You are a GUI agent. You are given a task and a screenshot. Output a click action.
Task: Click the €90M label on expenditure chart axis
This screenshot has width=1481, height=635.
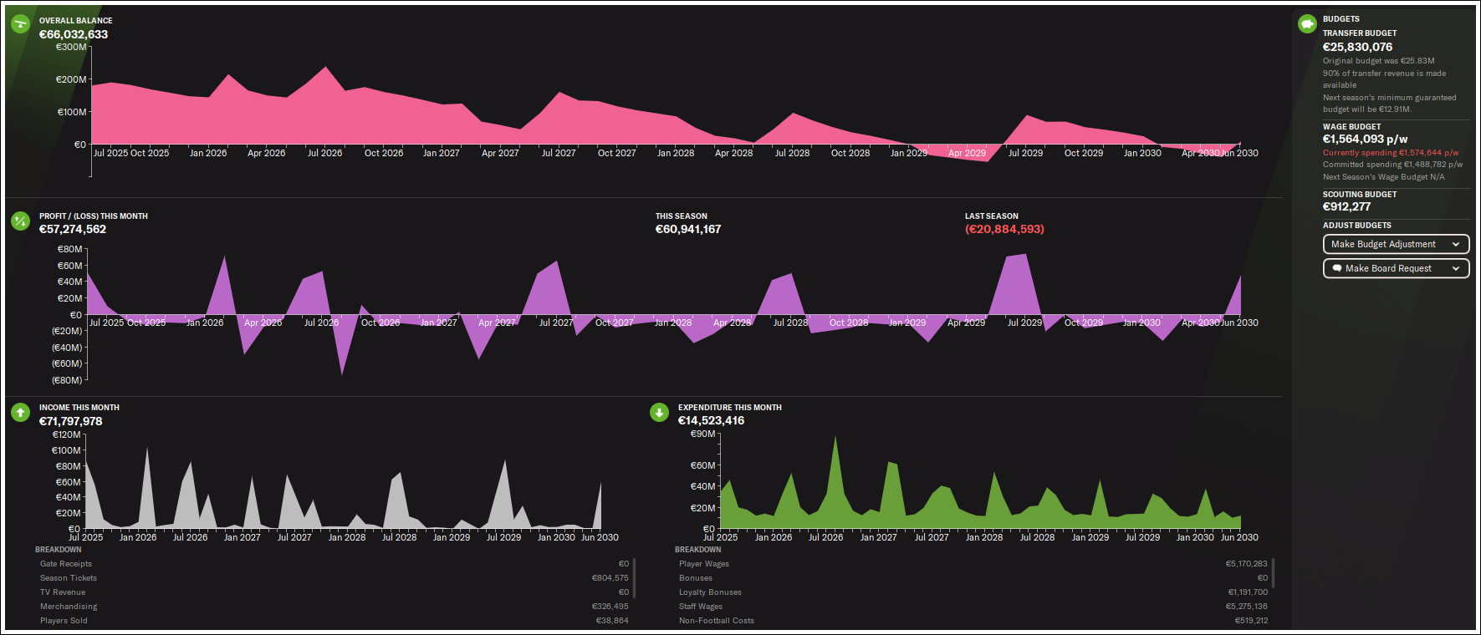tap(703, 434)
